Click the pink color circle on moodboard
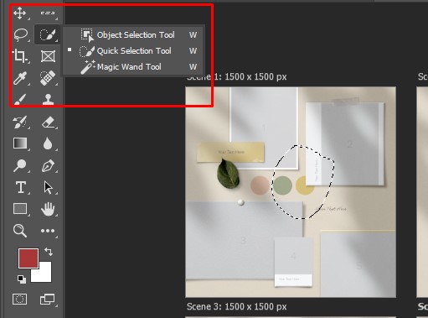The height and width of the screenshot is (318, 428). click(260, 185)
